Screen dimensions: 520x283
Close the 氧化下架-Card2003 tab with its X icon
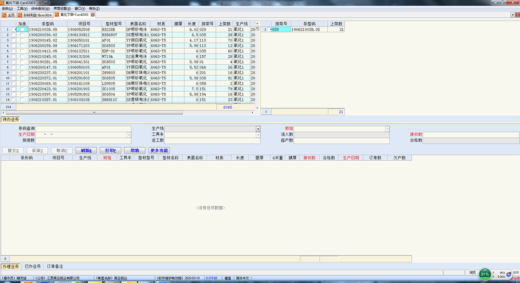[93, 15]
